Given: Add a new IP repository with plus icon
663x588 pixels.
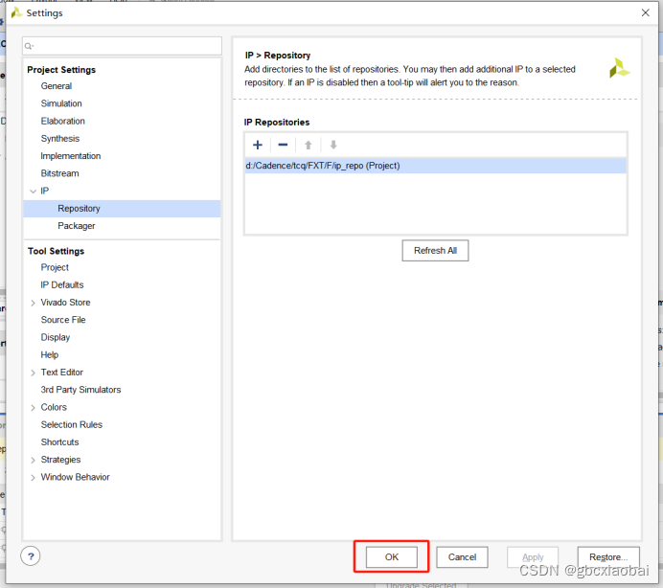Looking at the screenshot, I should [x=258, y=145].
